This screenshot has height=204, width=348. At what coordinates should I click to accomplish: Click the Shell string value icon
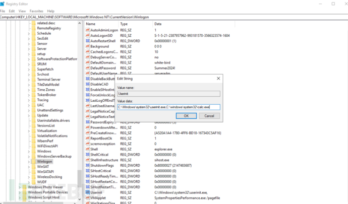pyautogui.click(x=88, y=149)
